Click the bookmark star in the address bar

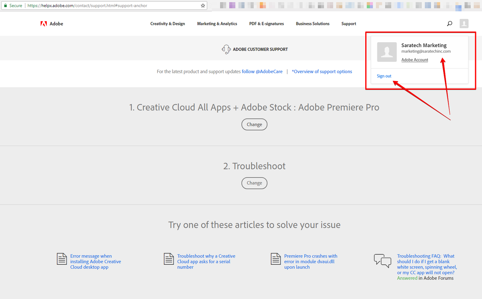pyautogui.click(x=203, y=5)
